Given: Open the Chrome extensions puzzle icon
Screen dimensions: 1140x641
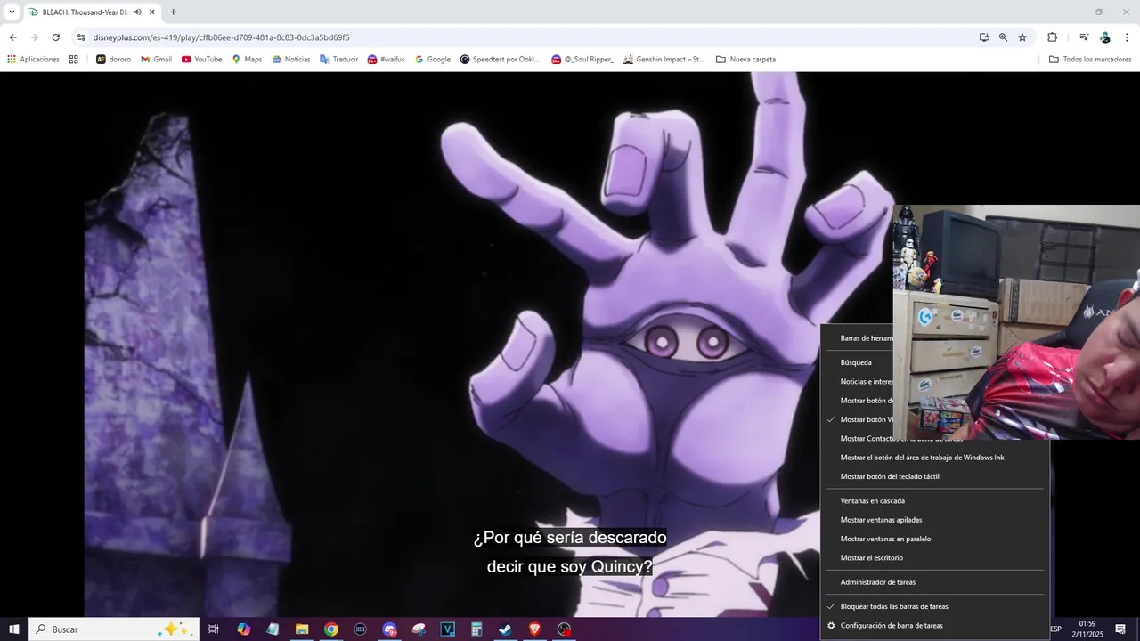Looking at the screenshot, I should [x=1053, y=37].
